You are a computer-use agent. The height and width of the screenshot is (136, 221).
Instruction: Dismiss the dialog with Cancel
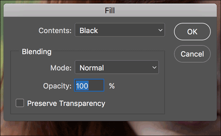[x=192, y=54]
